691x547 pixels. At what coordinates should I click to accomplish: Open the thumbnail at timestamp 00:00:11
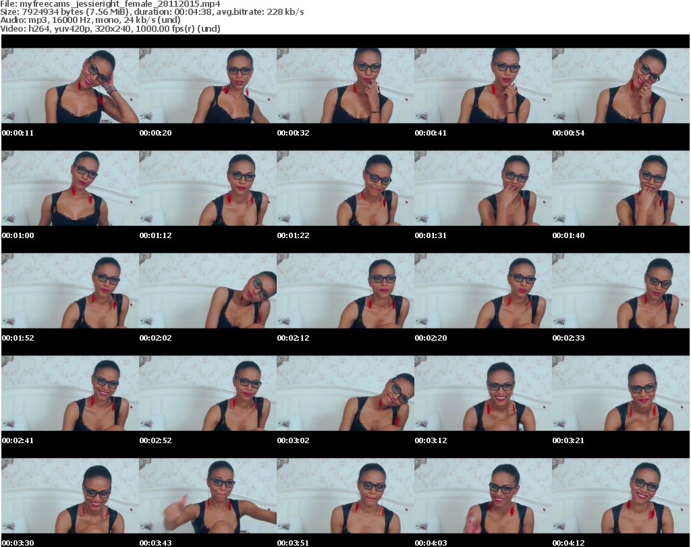click(x=70, y=86)
